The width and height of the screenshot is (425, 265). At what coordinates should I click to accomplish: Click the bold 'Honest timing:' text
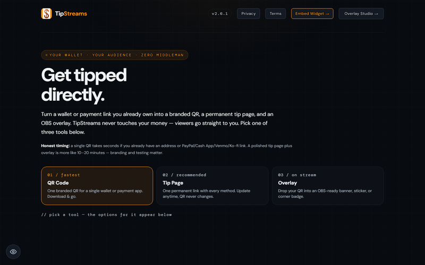click(x=55, y=146)
